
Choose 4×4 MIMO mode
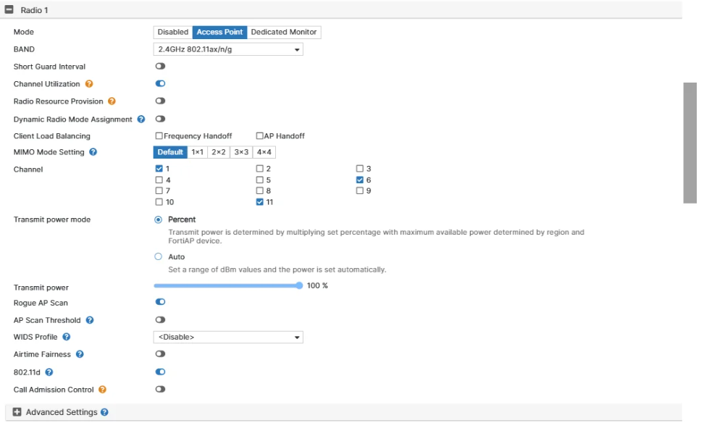coord(264,152)
